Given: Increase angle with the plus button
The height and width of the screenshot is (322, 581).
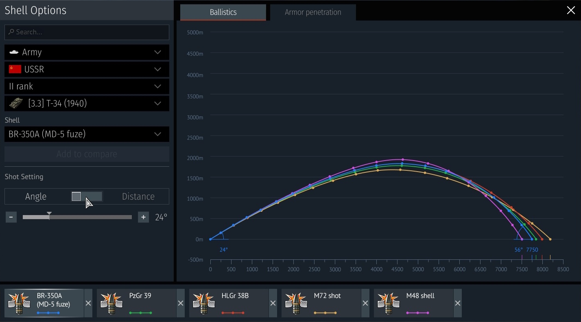Looking at the screenshot, I should point(143,218).
